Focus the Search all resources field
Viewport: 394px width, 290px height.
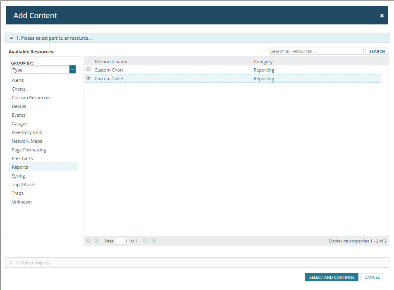[317, 51]
